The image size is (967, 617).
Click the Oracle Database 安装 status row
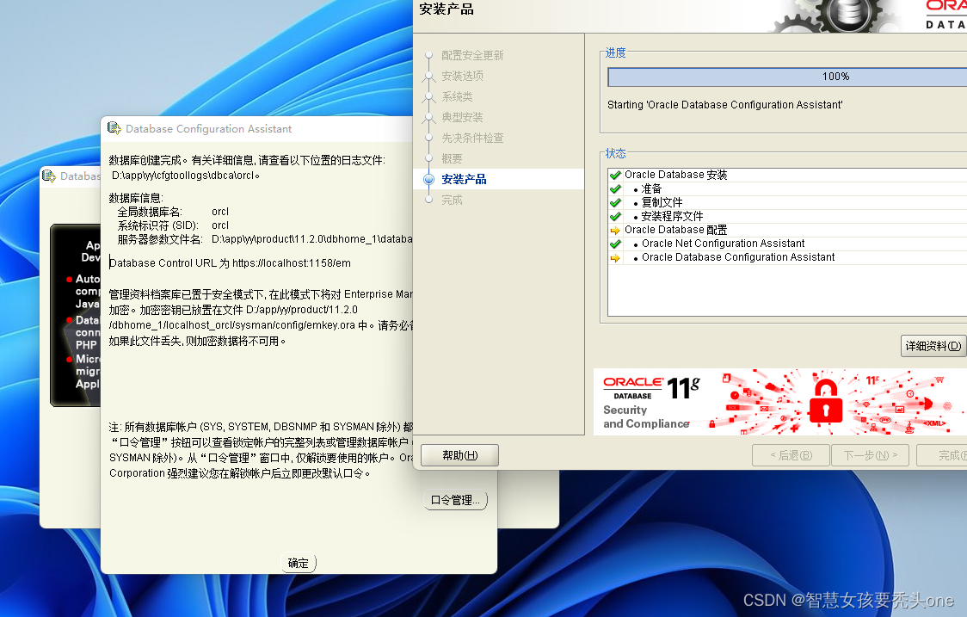click(787, 176)
